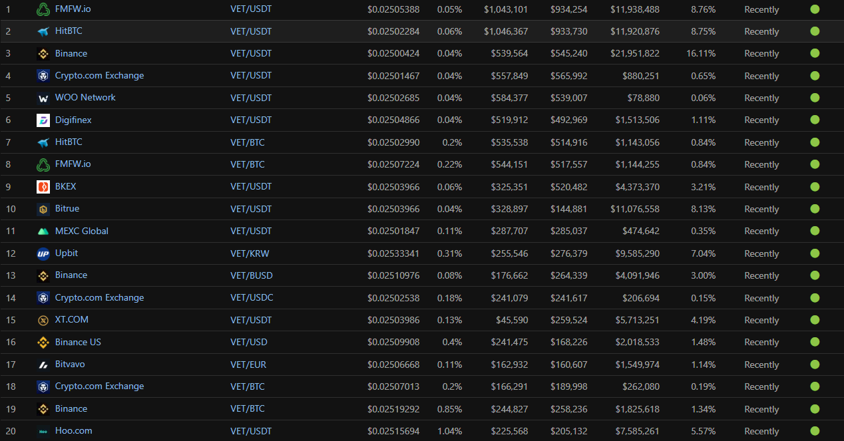Click the HitBTC logo in row 7
Screen dimensions: 844x441
[x=43, y=142]
